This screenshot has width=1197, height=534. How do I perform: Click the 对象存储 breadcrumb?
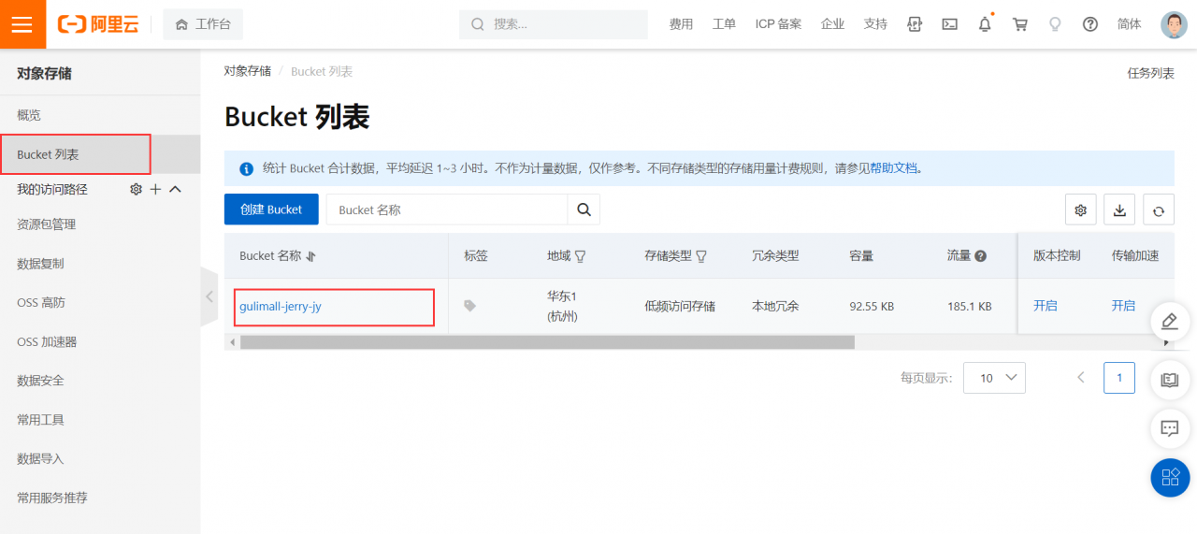click(x=248, y=71)
